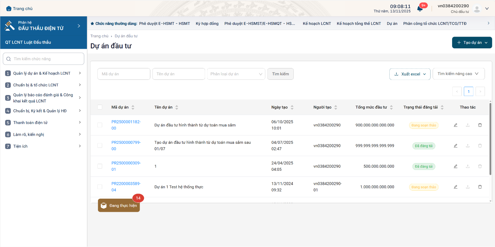Open the Thanh toán điện tử menu

[43, 123]
